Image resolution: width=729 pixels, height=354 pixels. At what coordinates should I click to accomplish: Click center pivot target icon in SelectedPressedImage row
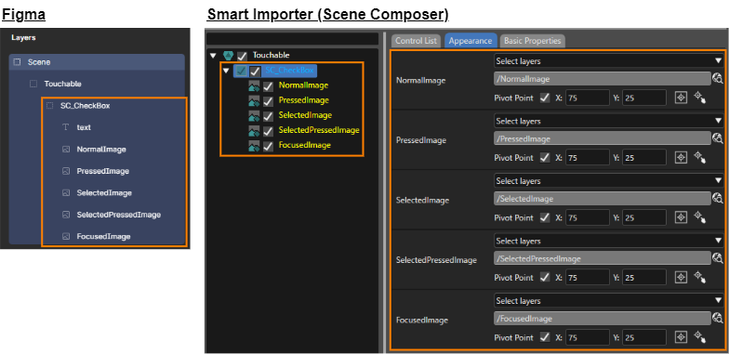pyautogui.click(x=681, y=277)
